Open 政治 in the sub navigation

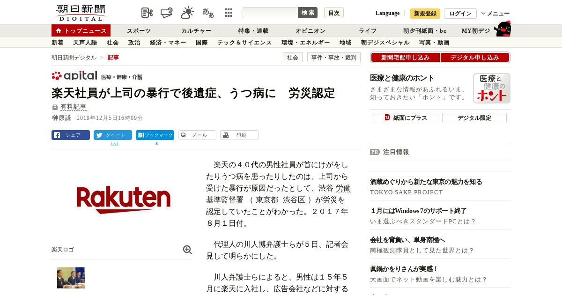click(x=134, y=43)
